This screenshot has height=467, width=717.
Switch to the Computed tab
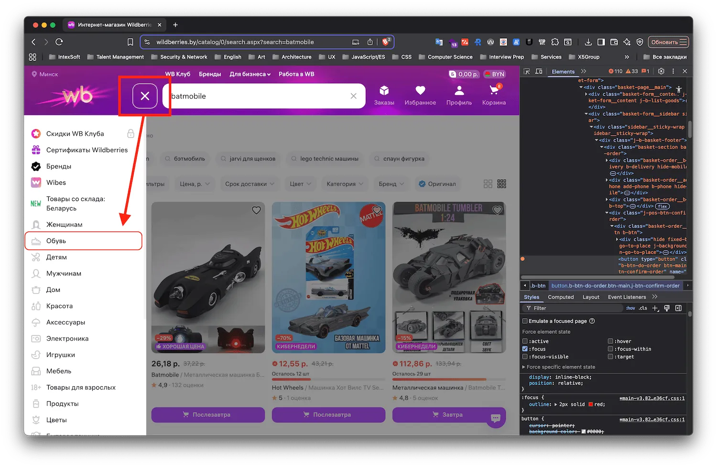coord(561,297)
